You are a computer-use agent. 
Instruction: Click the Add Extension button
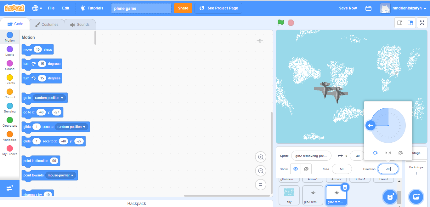tap(10, 188)
